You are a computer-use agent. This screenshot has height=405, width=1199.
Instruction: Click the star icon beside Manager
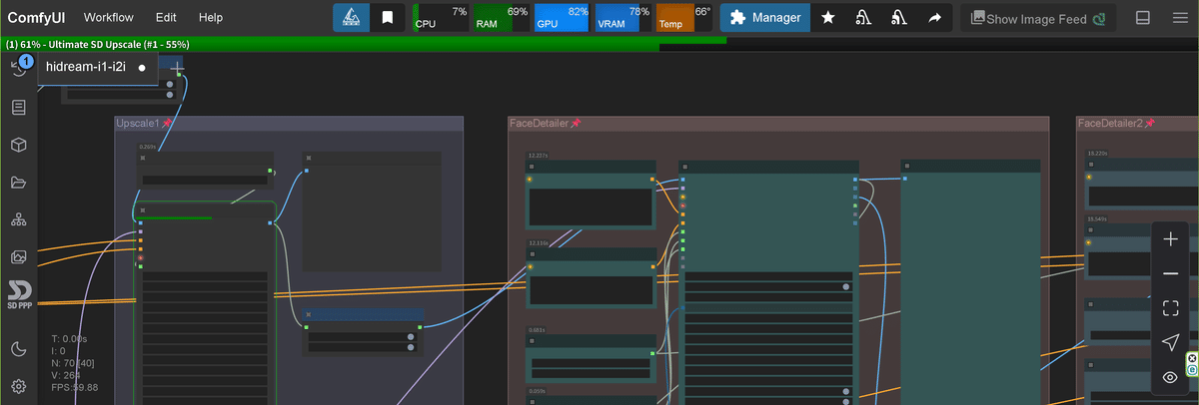click(x=828, y=18)
